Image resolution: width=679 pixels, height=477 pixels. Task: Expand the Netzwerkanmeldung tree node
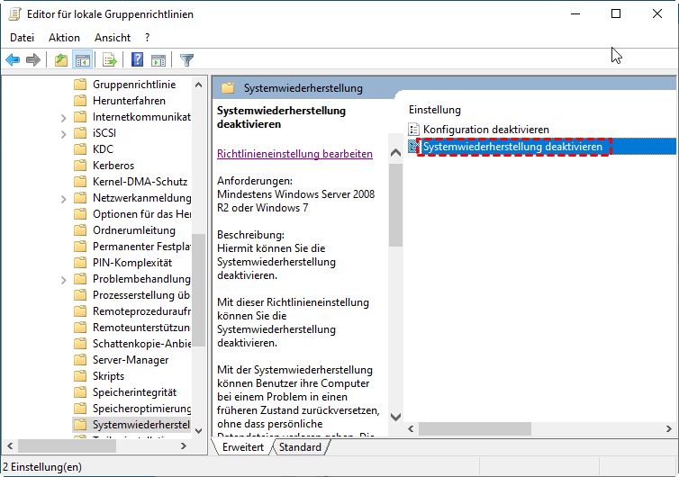[x=64, y=199]
